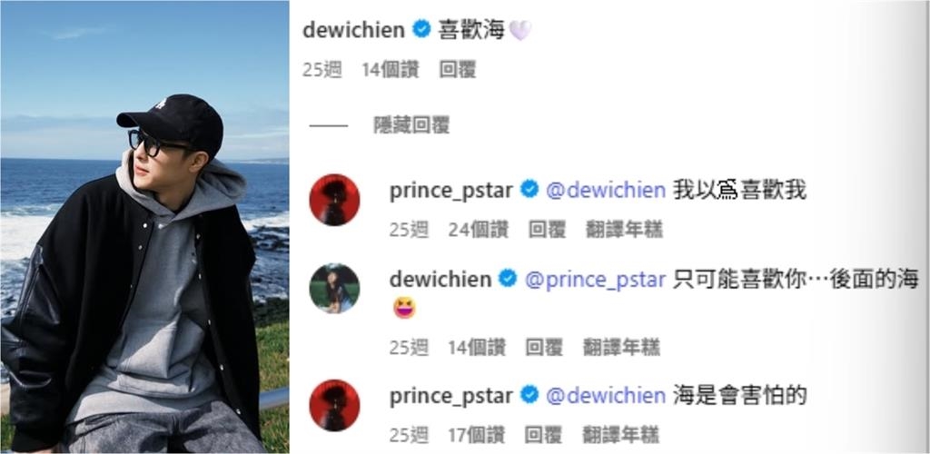View the 24個讚 likes on first reply
The height and width of the screenshot is (454, 930).
point(479,230)
